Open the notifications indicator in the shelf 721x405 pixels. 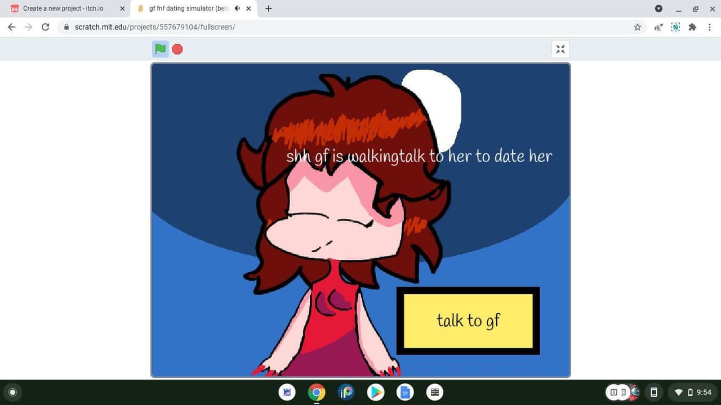624,392
